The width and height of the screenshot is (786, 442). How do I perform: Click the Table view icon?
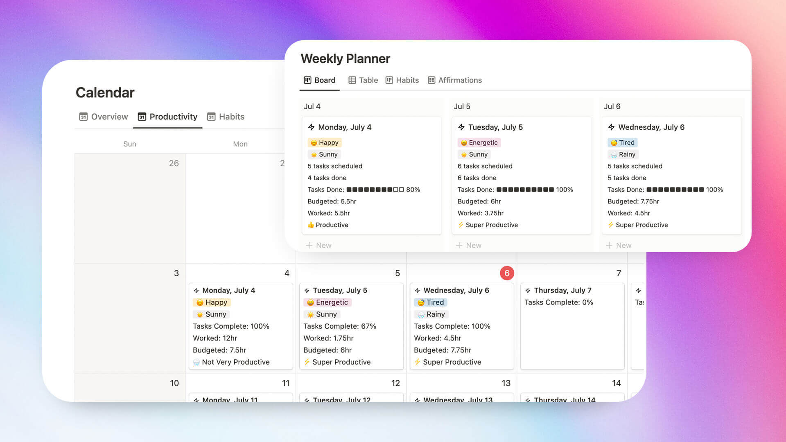point(351,80)
